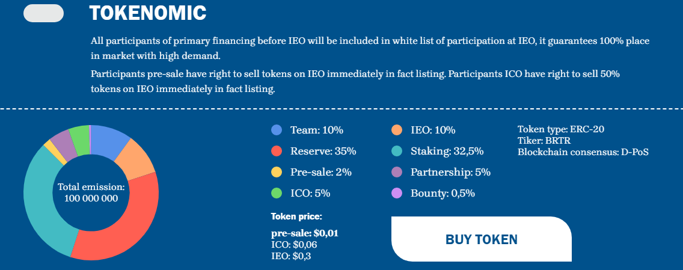Image resolution: width=683 pixels, height=270 pixels.
Task: Click the BUY TOKEN button
Action: [x=481, y=239]
